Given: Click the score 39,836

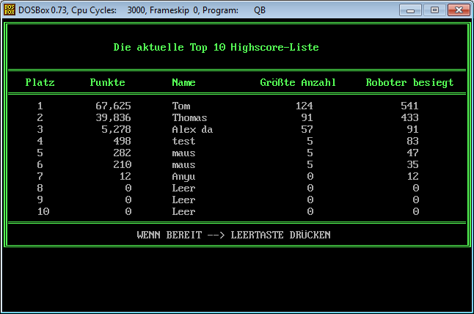Looking at the screenshot, I should click(x=113, y=117).
